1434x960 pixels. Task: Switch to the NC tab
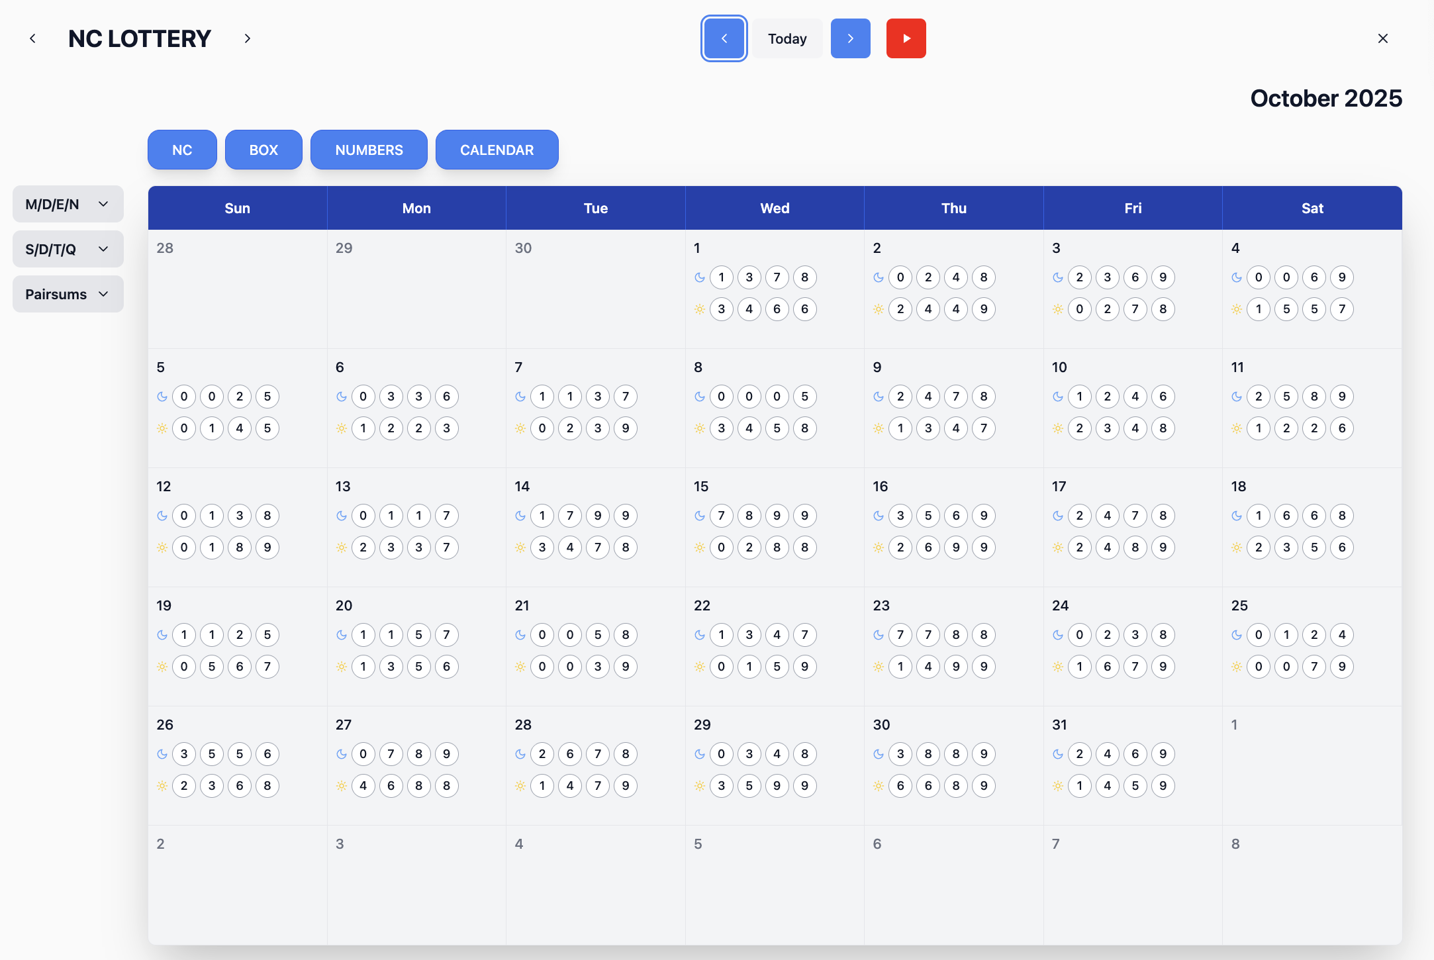coord(182,150)
